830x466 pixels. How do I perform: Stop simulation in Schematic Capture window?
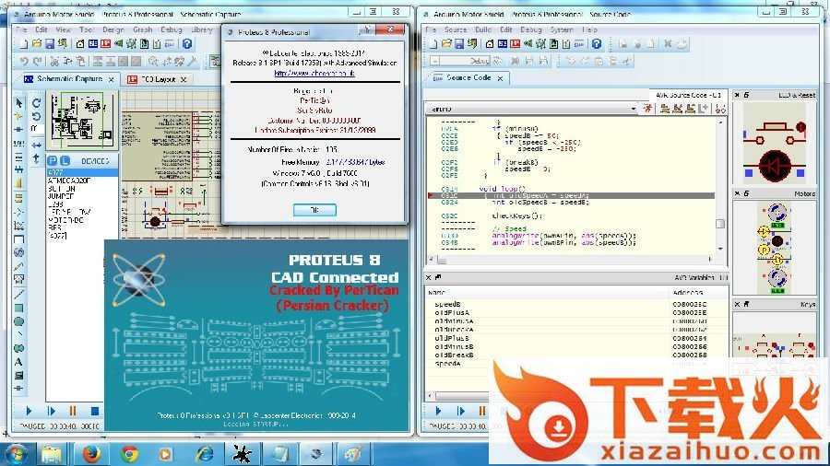95,411
